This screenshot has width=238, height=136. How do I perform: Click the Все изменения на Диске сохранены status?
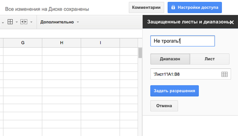[47, 9]
